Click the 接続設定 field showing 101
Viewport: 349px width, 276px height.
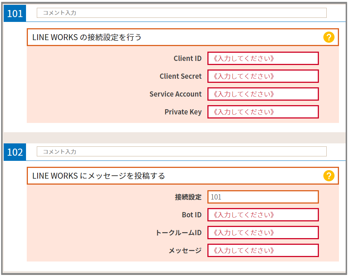[263, 197]
